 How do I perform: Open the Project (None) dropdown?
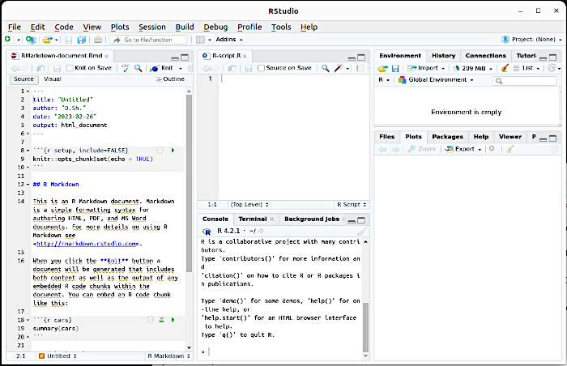[531, 40]
